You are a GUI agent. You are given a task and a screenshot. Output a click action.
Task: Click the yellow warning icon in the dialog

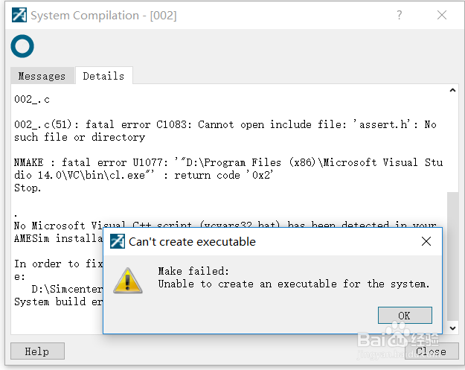pyautogui.click(x=127, y=279)
